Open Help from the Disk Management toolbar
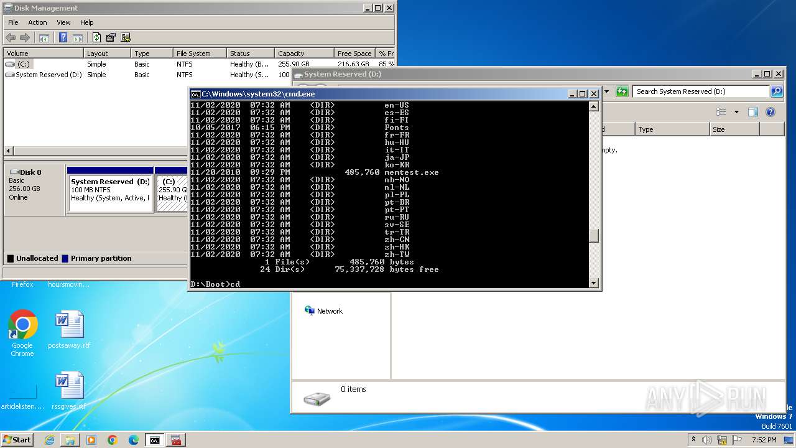This screenshot has height=448, width=796. [x=63, y=37]
